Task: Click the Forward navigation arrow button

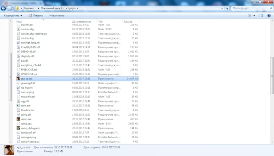Action: pyautogui.click(x=9, y=8)
